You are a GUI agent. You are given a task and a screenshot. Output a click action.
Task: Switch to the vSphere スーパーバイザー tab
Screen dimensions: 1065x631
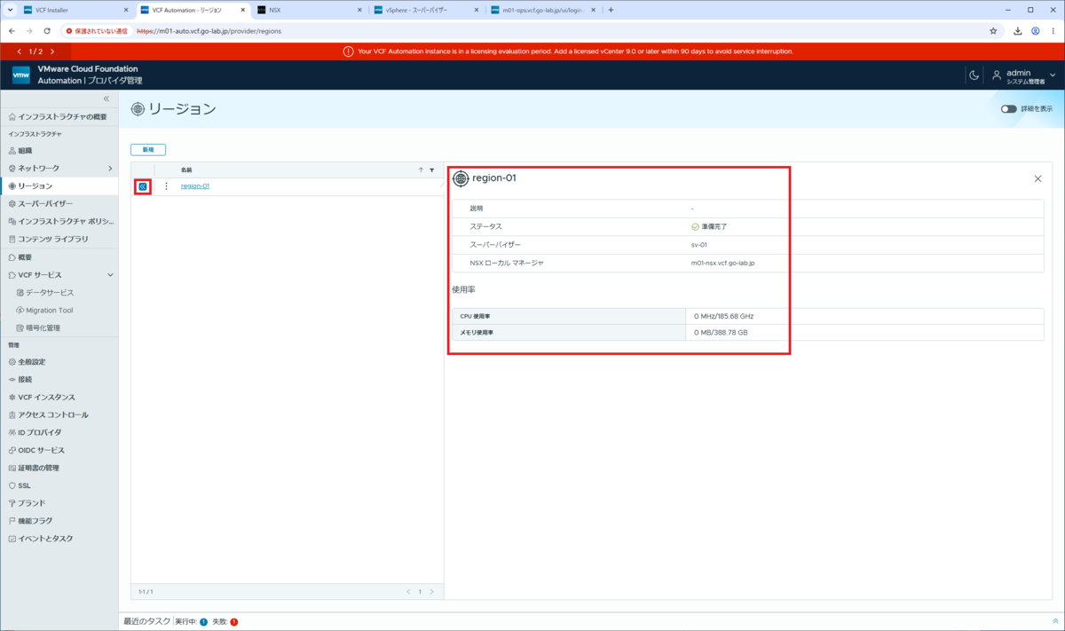425,10
